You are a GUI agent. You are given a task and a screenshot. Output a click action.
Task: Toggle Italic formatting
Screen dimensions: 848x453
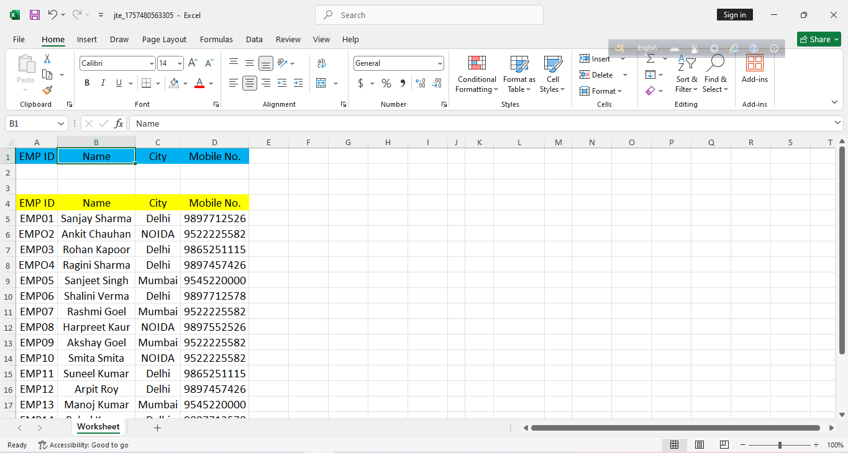[103, 83]
